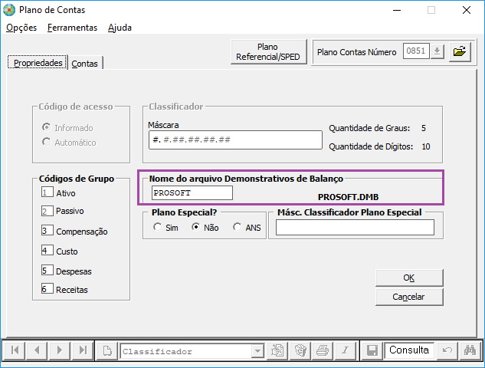Search with the binoculars icon
The height and width of the screenshot is (368, 485).
click(x=470, y=350)
